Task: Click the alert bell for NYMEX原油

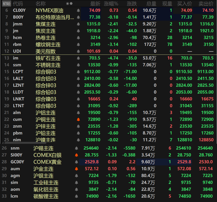Action: point(78,10)
